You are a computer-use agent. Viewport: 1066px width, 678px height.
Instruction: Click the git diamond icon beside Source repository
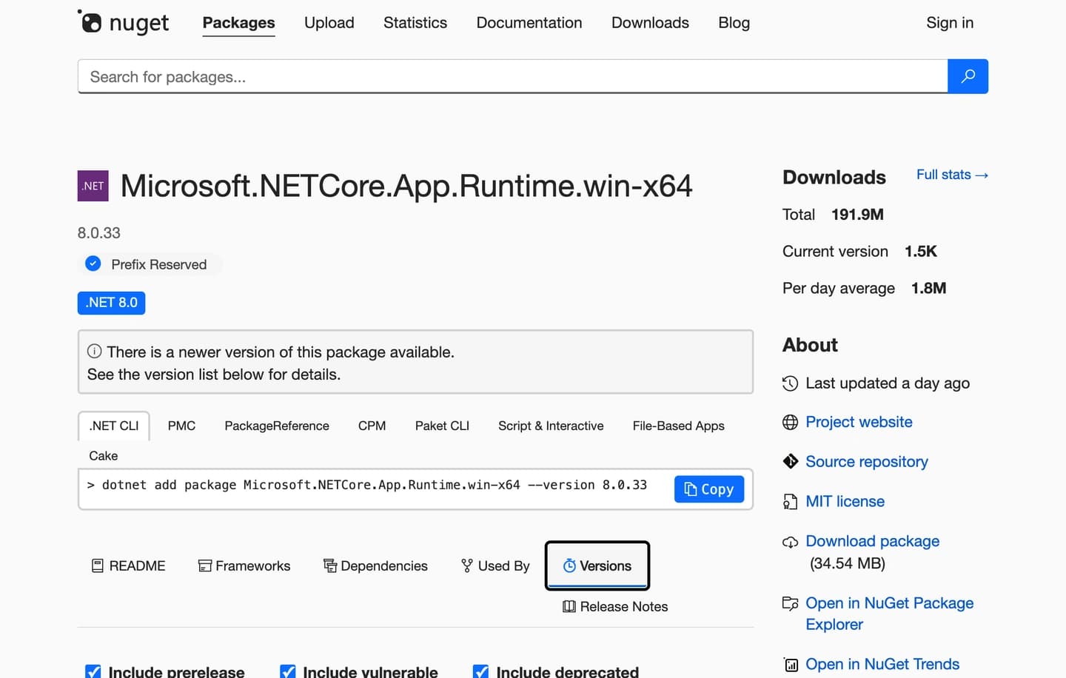point(791,461)
